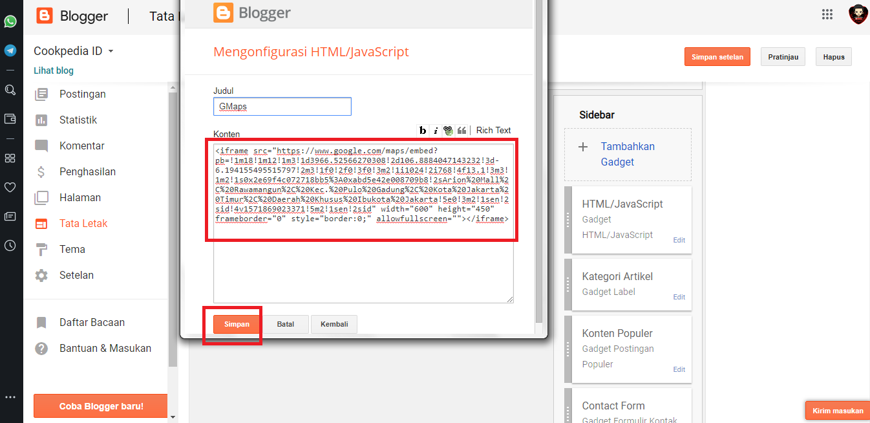Image resolution: width=870 pixels, height=423 pixels.
Task: Open speed dial grid icon in sidebar
Action: [10, 158]
